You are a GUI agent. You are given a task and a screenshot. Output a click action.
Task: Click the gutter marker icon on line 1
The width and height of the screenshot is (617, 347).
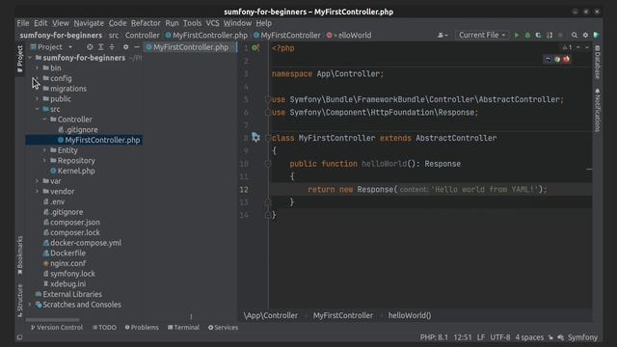pyautogui.click(x=255, y=48)
